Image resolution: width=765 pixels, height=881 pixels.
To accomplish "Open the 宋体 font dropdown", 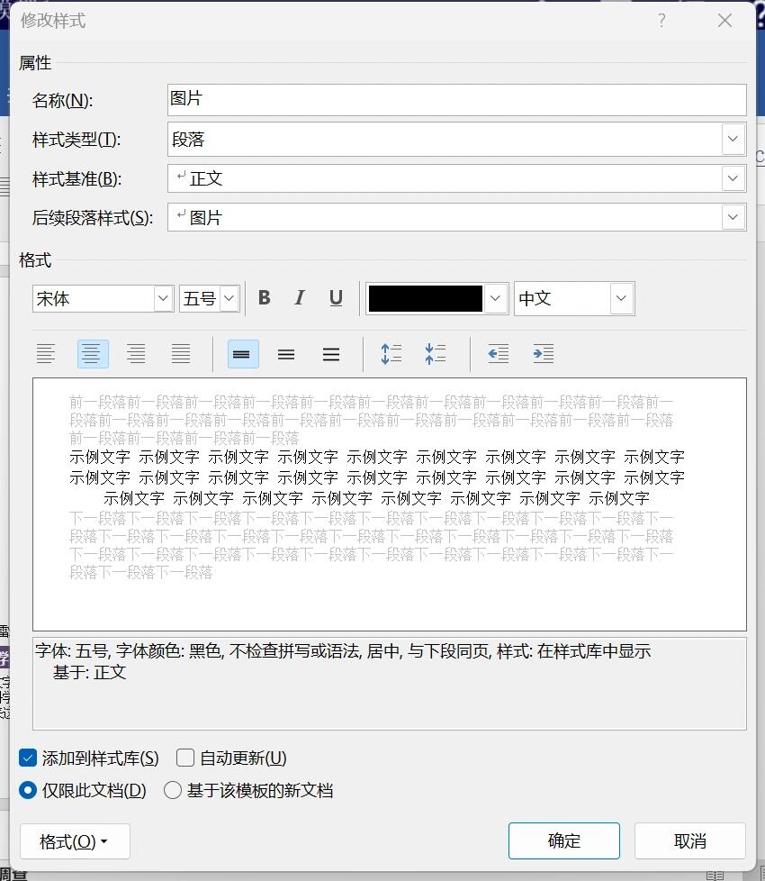I will (161, 298).
